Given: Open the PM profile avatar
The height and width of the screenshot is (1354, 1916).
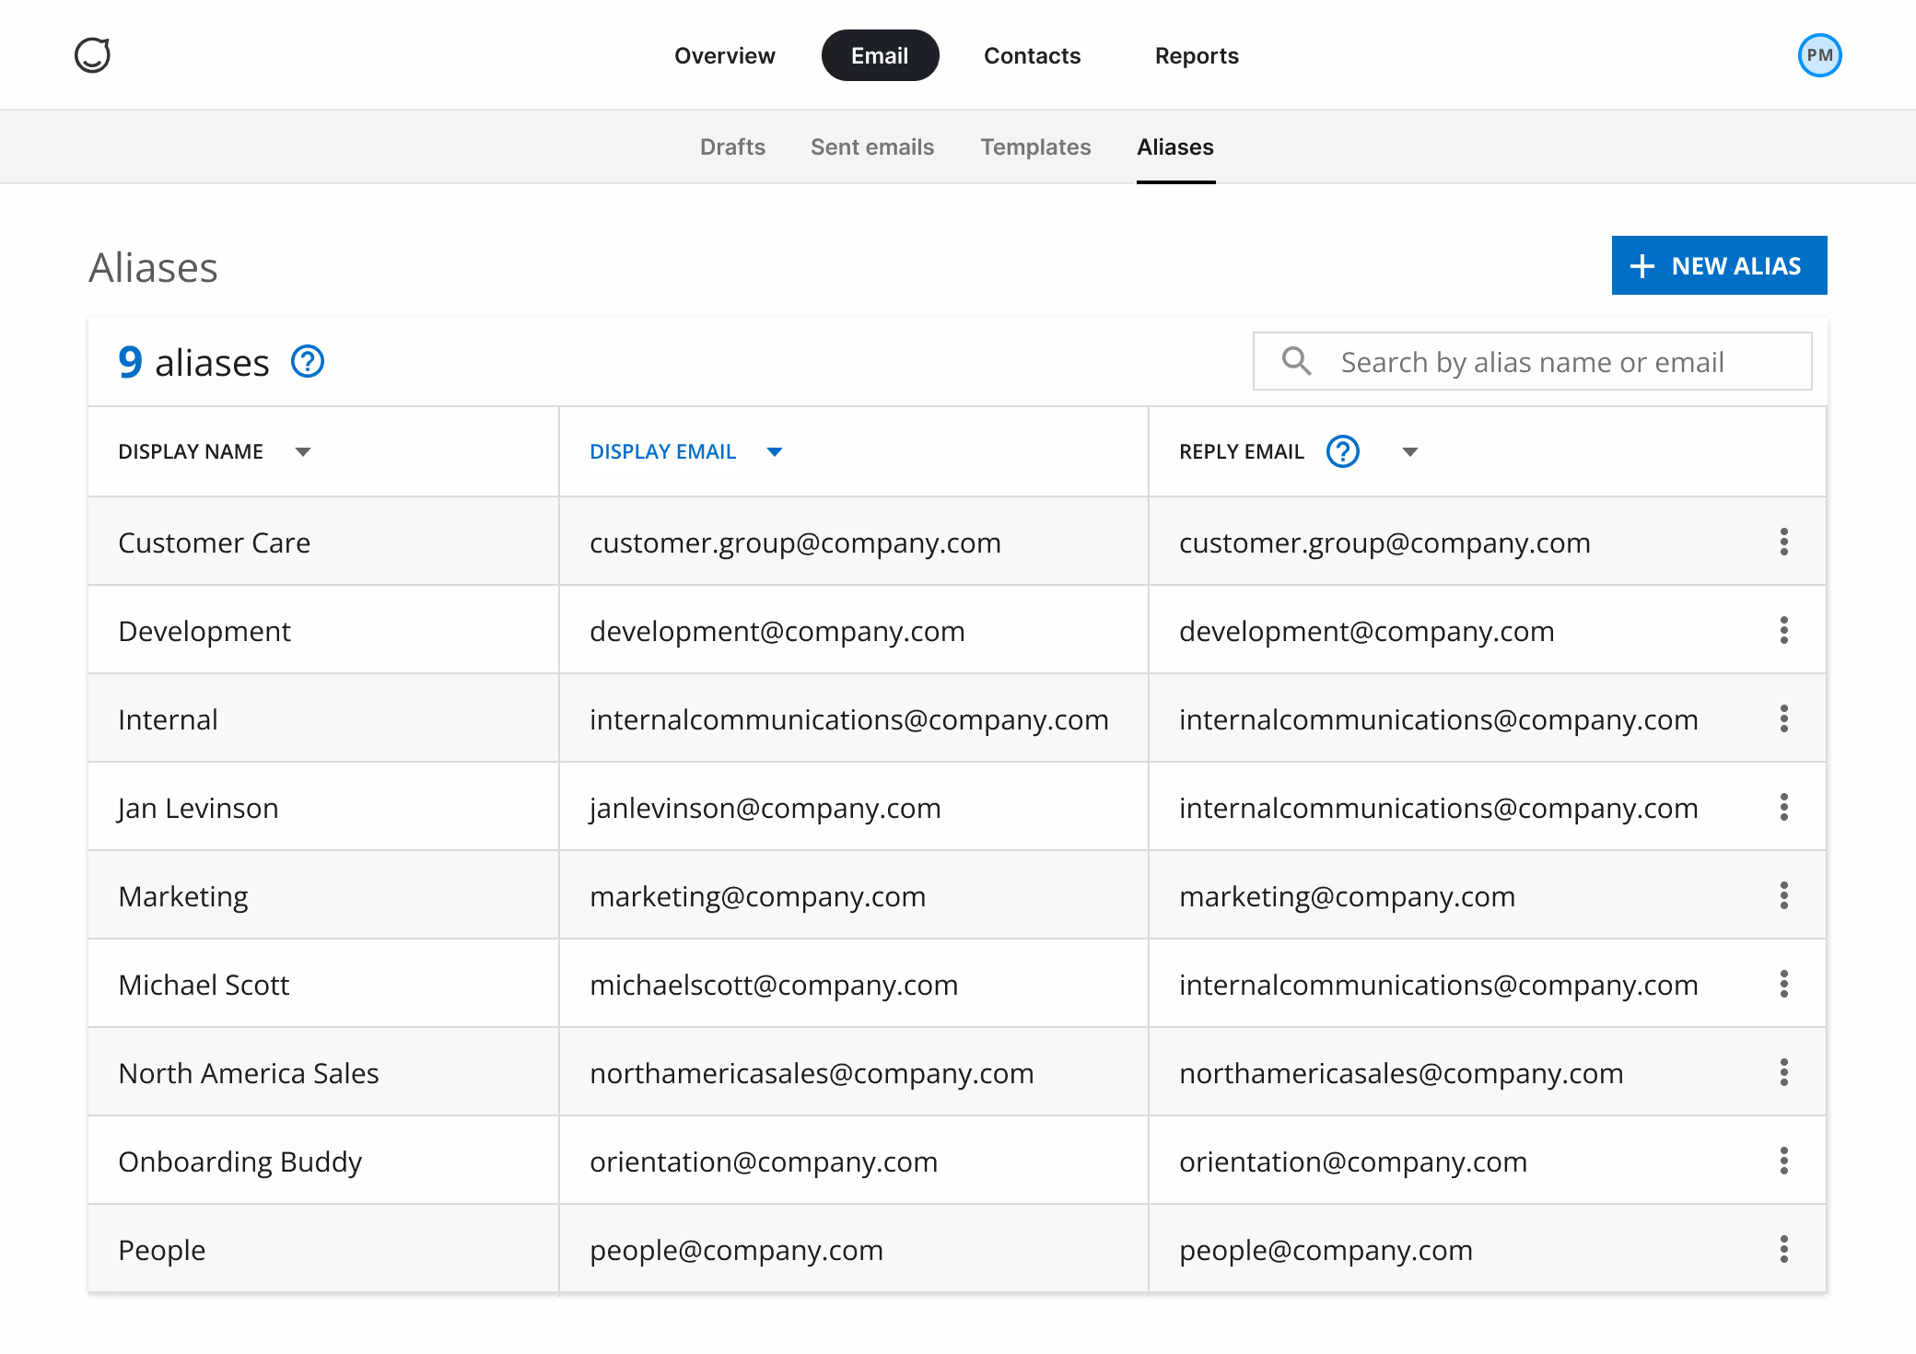Looking at the screenshot, I should click(1818, 55).
